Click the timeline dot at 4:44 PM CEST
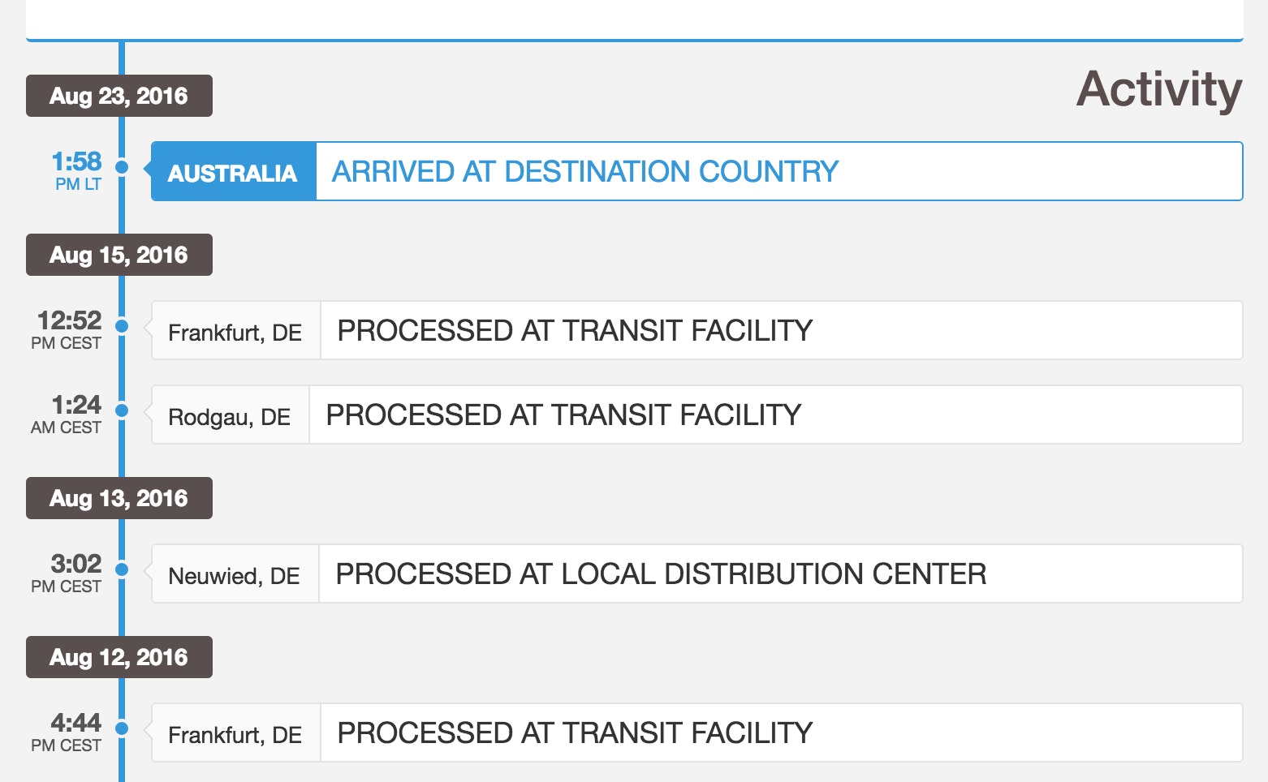 [122, 728]
